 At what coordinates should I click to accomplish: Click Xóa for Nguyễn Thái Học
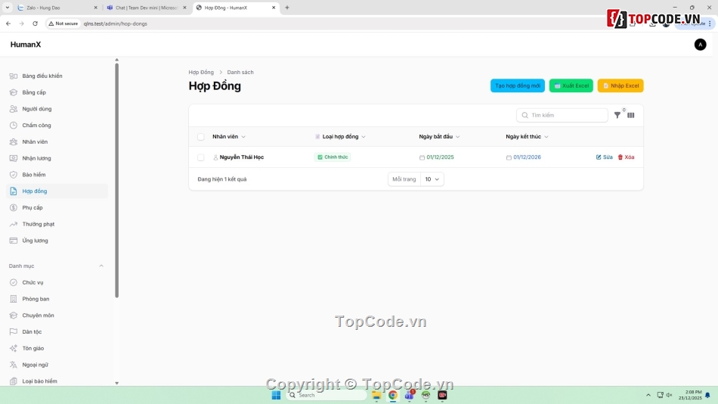tap(626, 157)
